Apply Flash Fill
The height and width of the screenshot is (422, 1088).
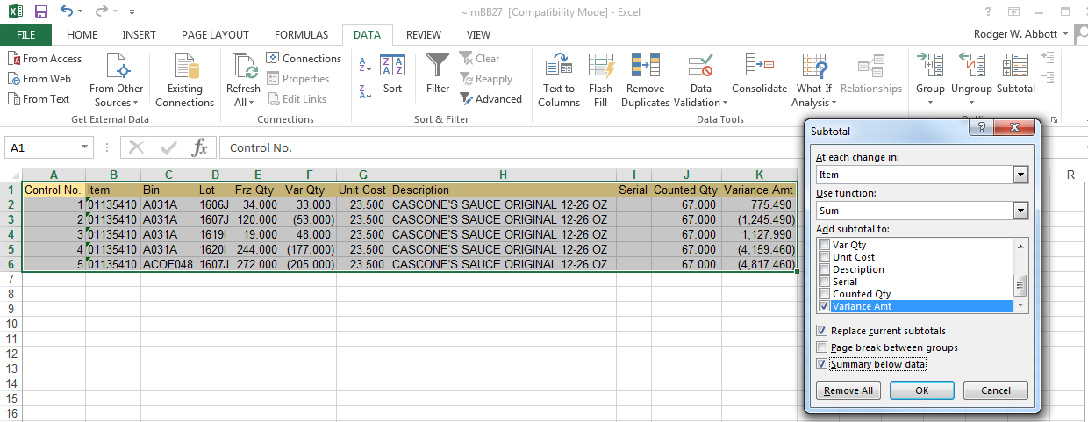601,81
